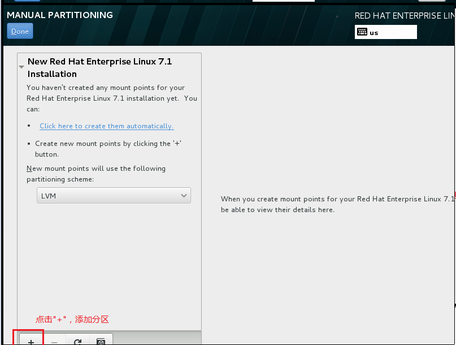Click the text 'Create new mount points by clicking'
The width and height of the screenshot is (456, 345).
(x=98, y=144)
